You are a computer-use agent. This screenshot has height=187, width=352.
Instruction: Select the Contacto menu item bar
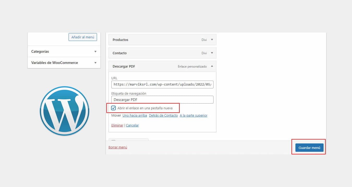coord(162,53)
